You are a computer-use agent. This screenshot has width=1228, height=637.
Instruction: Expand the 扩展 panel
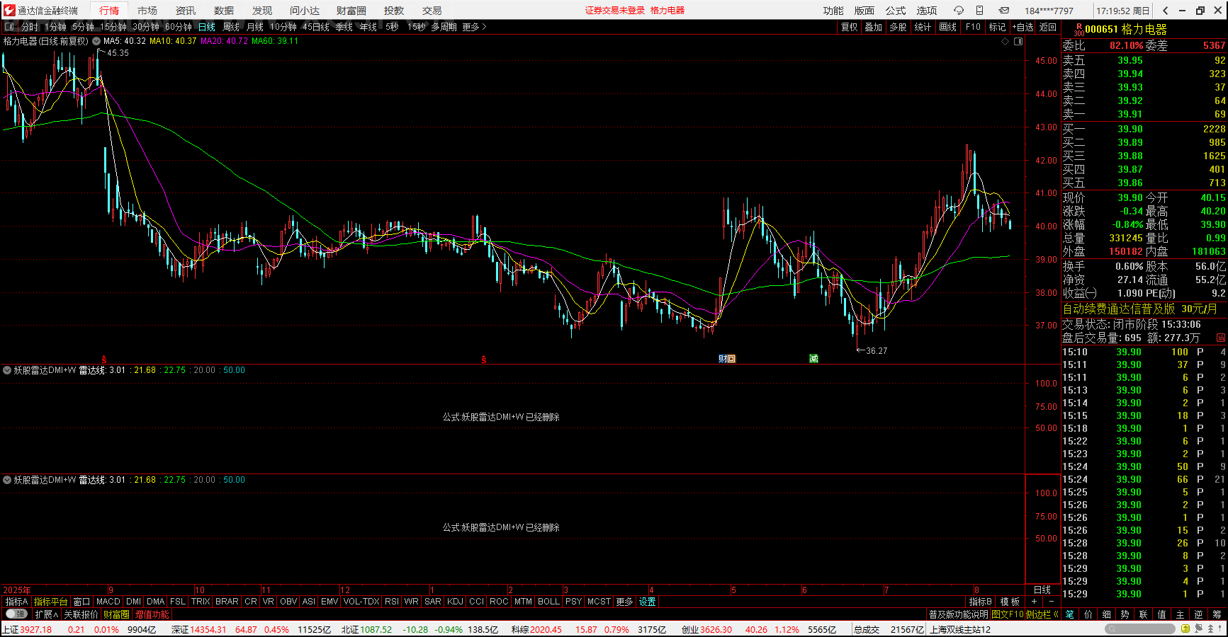[x=46, y=614]
